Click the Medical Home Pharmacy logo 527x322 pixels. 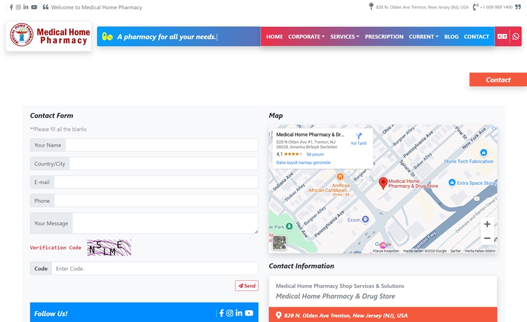click(x=49, y=36)
